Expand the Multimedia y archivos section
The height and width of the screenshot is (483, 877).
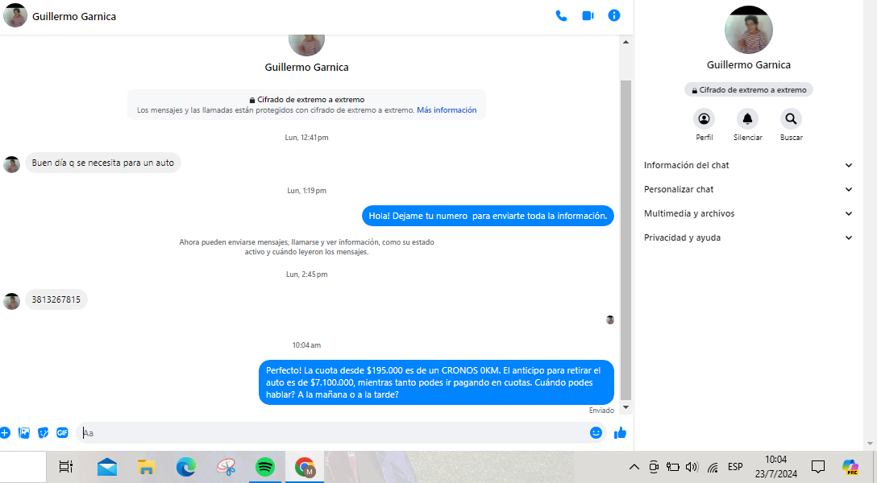747,213
